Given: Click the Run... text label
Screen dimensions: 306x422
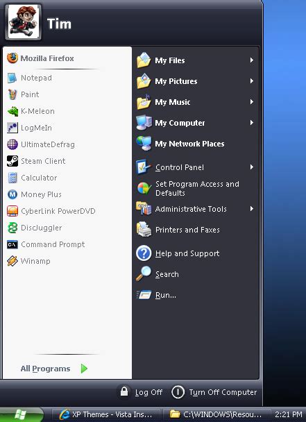Looking at the screenshot, I should point(166,295).
